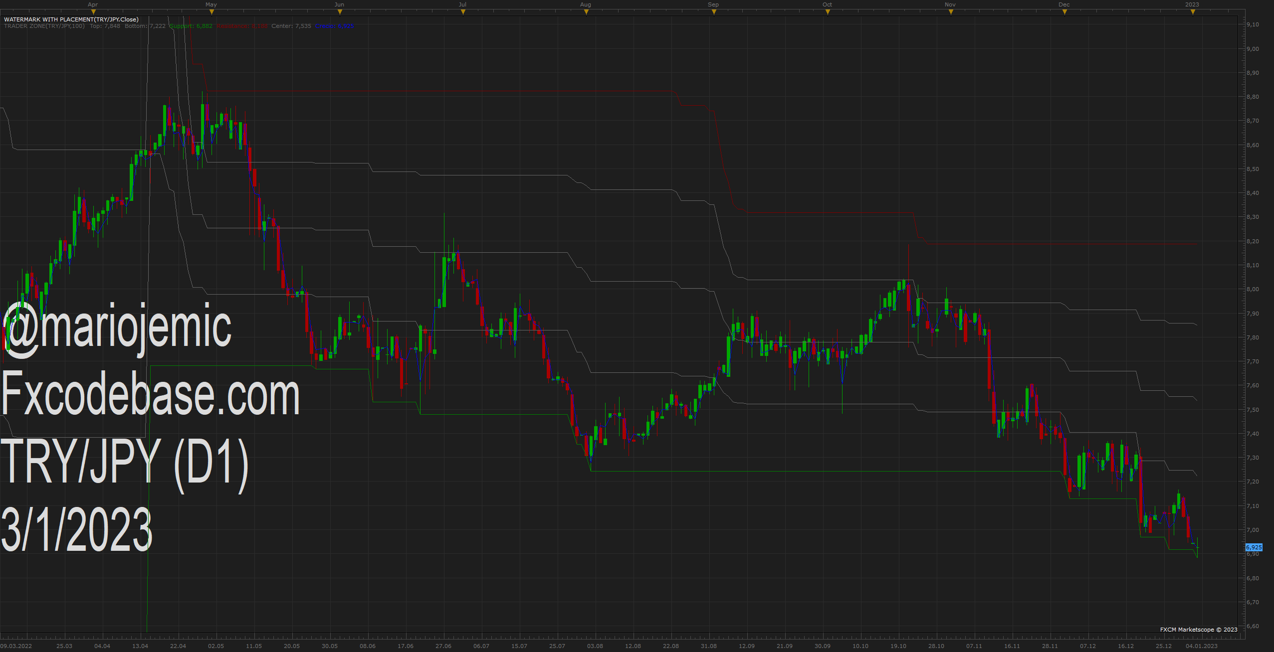This screenshot has width=1274, height=652.
Task: Click the 7,00 price axis label
Action: pos(1253,530)
